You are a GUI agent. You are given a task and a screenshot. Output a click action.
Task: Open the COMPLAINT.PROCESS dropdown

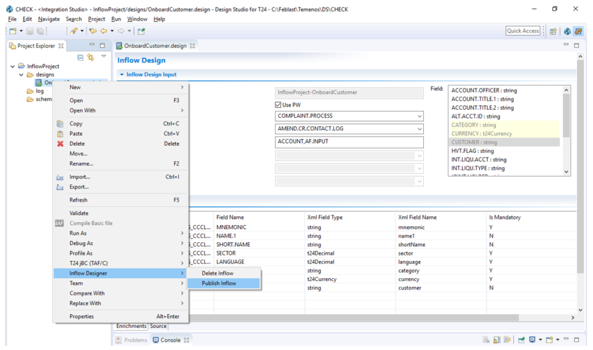(x=419, y=116)
